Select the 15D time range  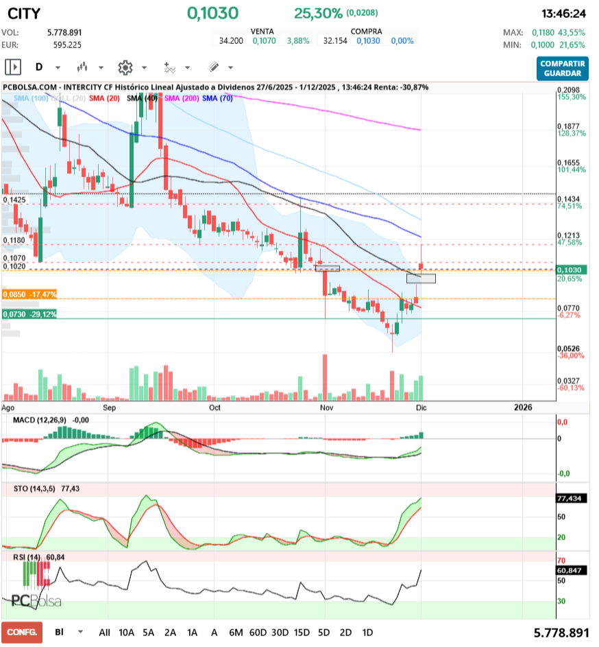[x=302, y=633]
